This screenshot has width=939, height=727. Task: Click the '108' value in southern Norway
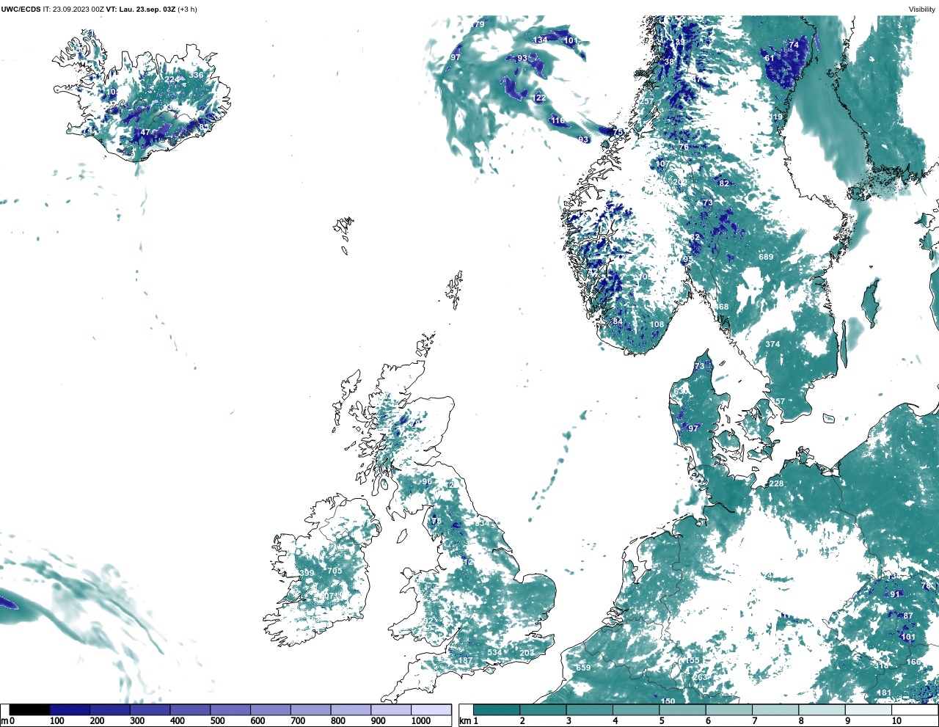(657, 325)
